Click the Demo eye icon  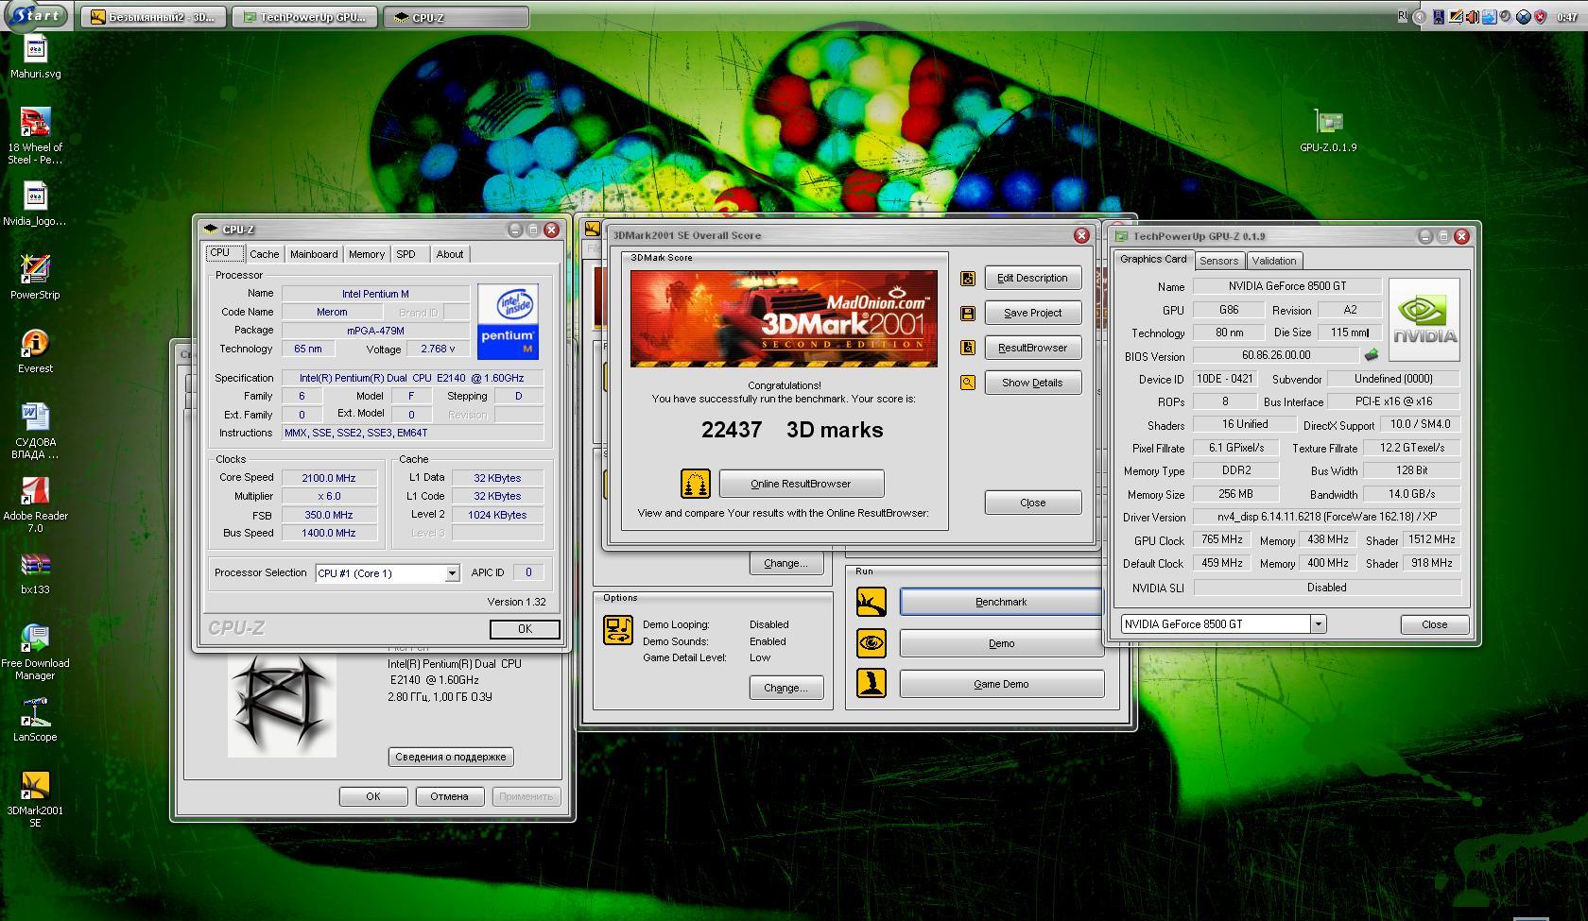click(x=872, y=643)
